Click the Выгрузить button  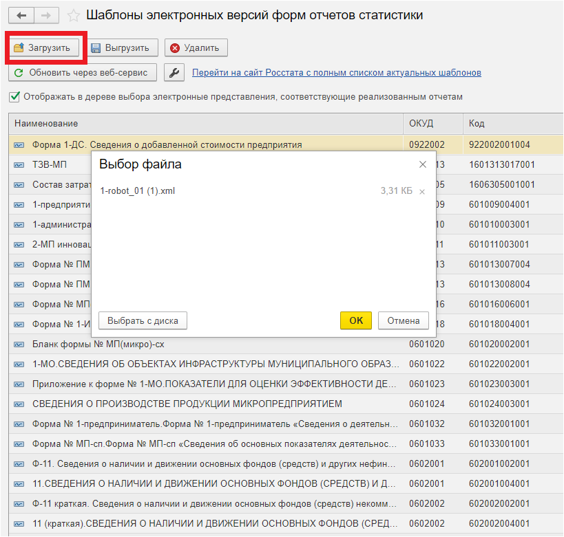coord(122,47)
